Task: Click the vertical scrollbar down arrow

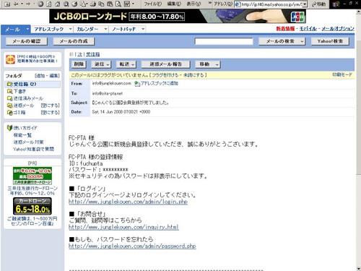Action: click(359, 269)
